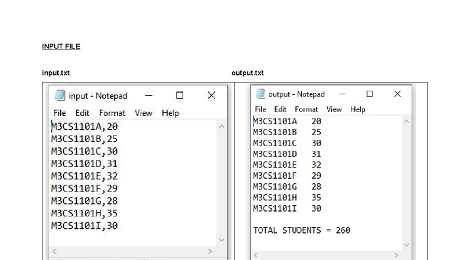Open Help menu in input Notepad
Image resolution: width=463 pixels, height=260 pixels.
(x=170, y=113)
